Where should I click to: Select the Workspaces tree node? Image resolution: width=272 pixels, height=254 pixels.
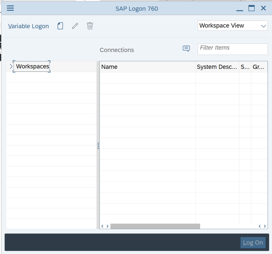pos(32,66)
